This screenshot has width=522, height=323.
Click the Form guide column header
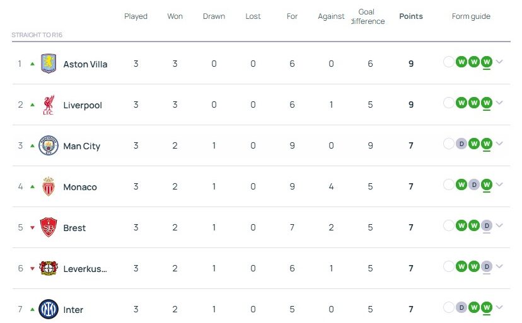pyautogui.click(x=471, y=16)
